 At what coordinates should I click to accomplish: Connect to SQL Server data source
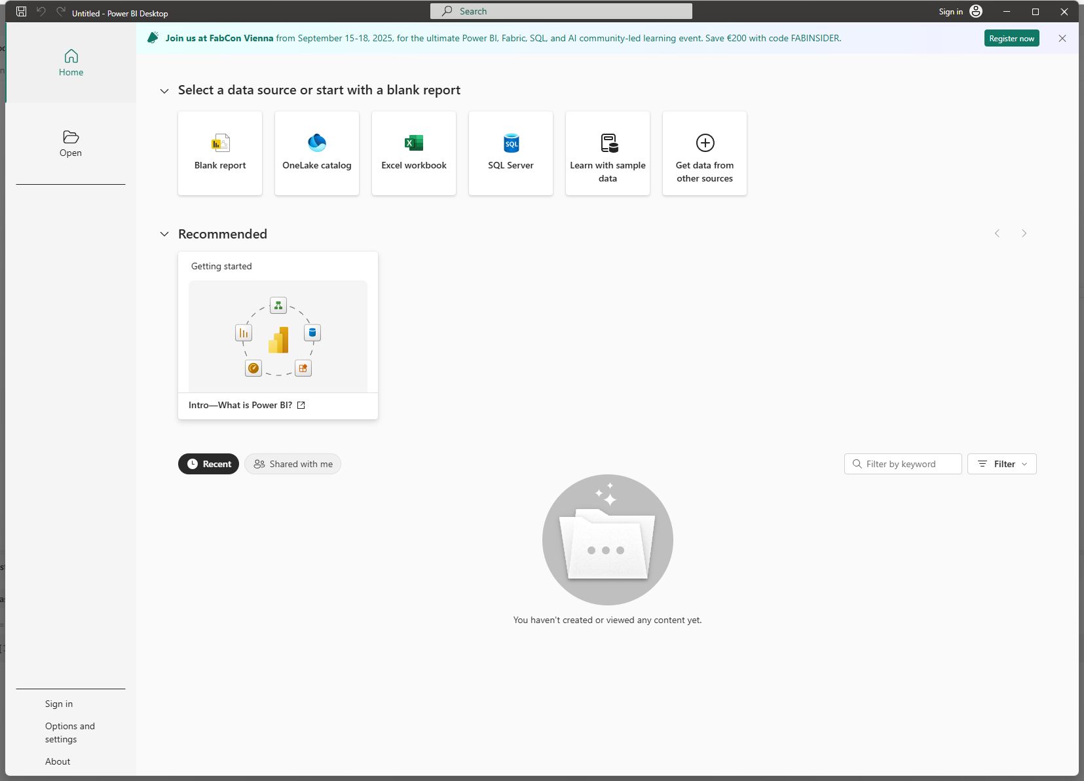[x=511, y=153]
